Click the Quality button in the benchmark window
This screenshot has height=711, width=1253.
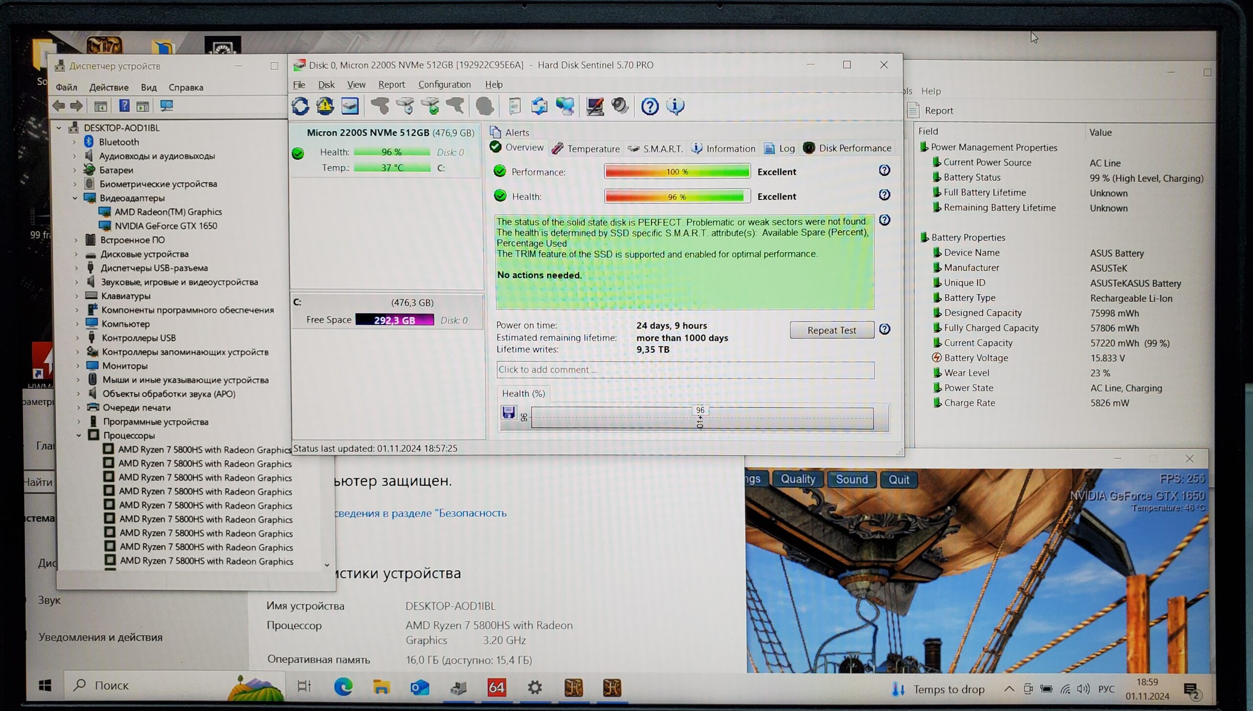click(x=797, y=479)
